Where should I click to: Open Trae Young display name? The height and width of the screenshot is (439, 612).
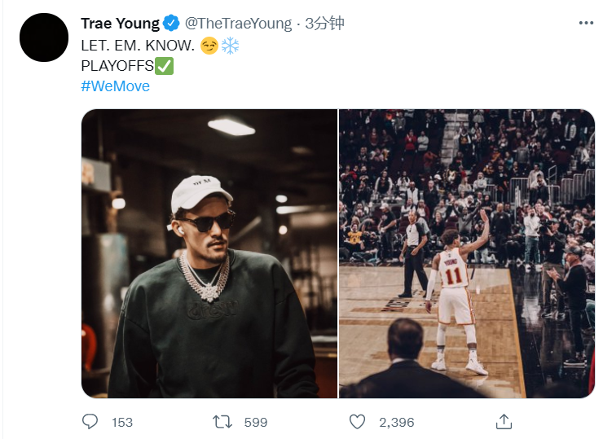click(x=121, y=24)
